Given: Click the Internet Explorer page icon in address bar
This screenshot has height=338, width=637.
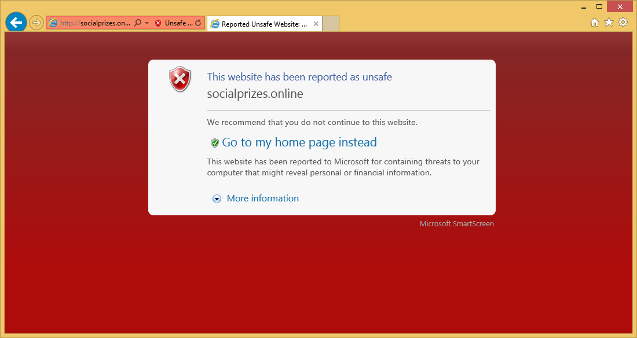Looking at the screenshot, I should coord(53,23).
